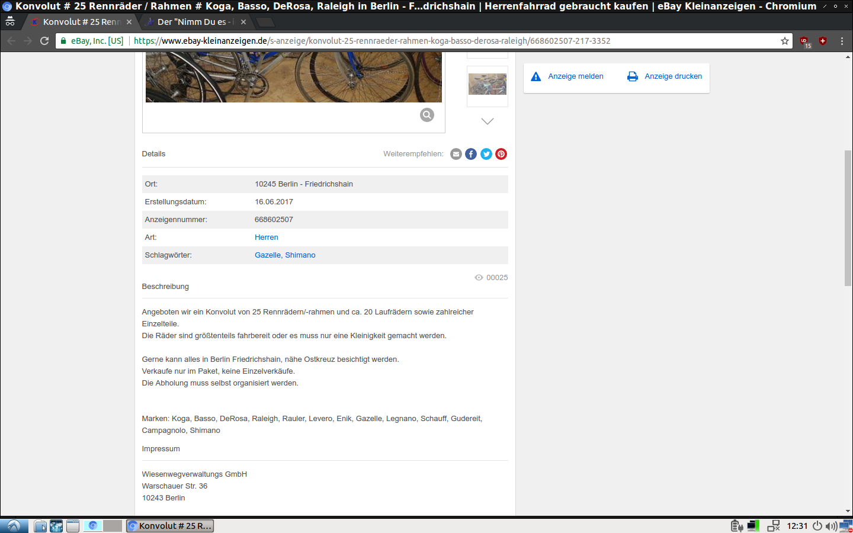Click the green lock security icon
853x533 pixels.
click(63, 41)
